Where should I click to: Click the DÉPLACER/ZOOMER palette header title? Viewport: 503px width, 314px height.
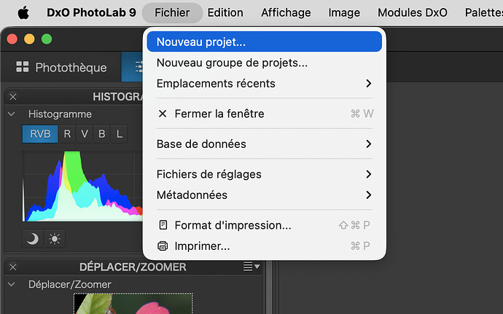133,267
